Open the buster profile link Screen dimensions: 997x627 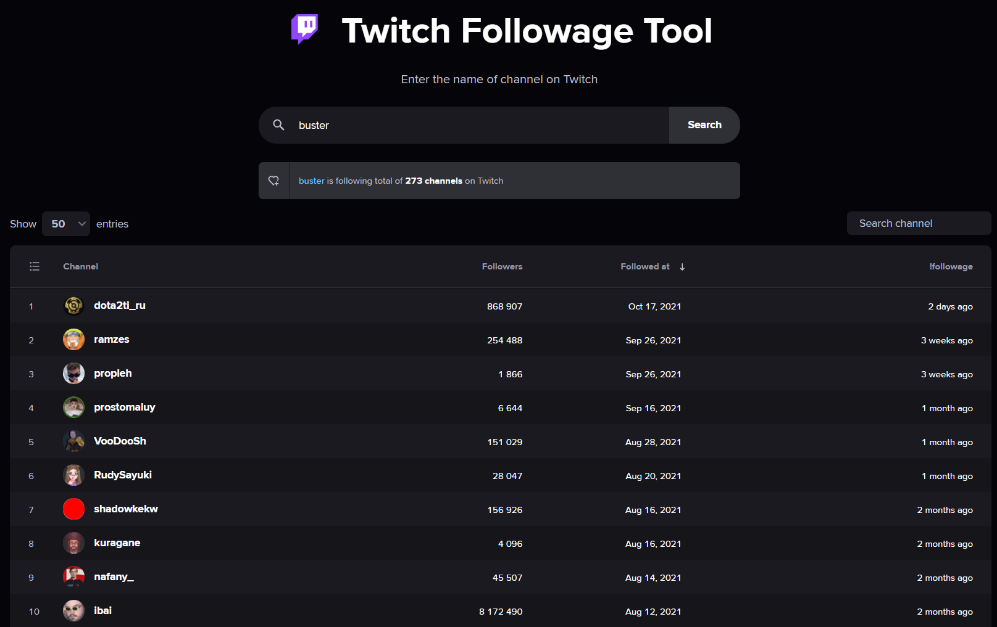311,181
